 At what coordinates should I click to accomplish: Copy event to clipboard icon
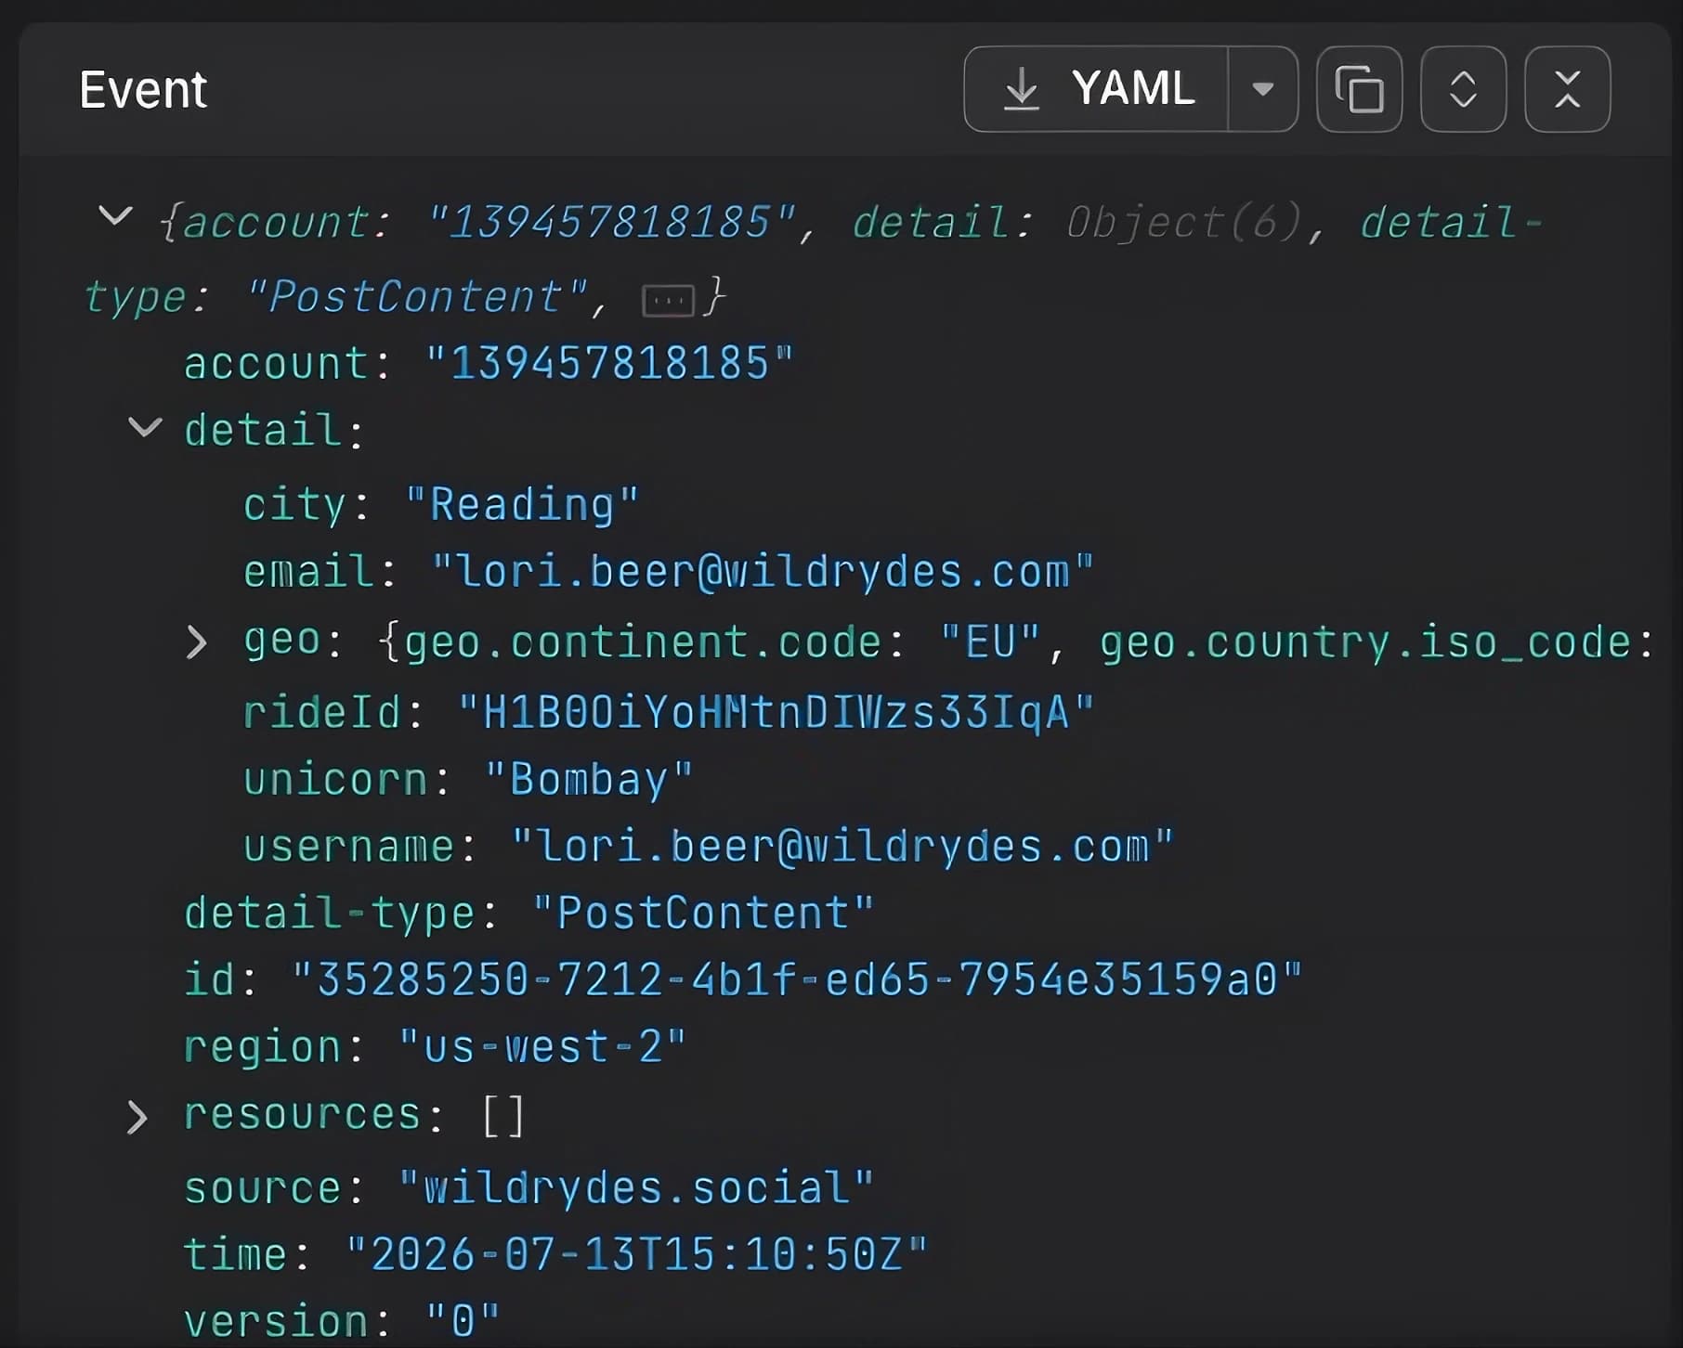1359,89
